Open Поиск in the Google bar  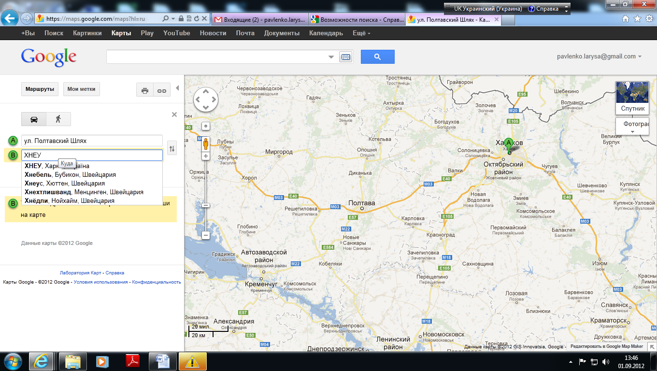pyautogui.click(x=54, y=33)
